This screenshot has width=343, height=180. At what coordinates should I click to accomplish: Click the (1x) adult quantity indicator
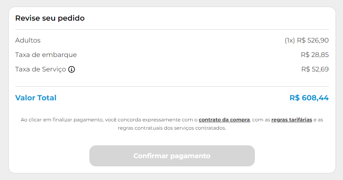pyautogui.click(x=290, y=40)
